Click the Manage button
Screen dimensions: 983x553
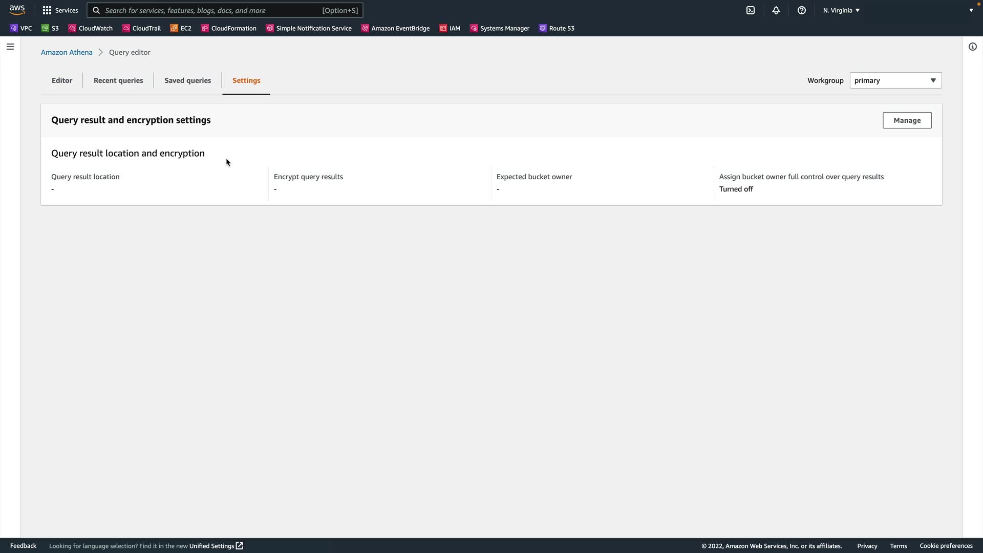(x=907, y=120)
